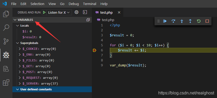Click line number 1 in the gutter
Screen dimensions: 217x98
click(102, 25)
